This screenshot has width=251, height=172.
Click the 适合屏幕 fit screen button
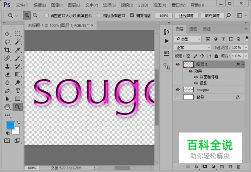point(186,16)
